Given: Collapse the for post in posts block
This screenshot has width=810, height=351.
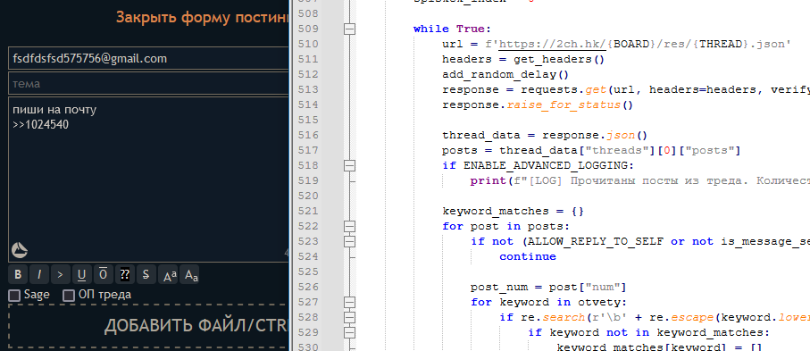Looking at the screenshot, I should pos(350,226).
